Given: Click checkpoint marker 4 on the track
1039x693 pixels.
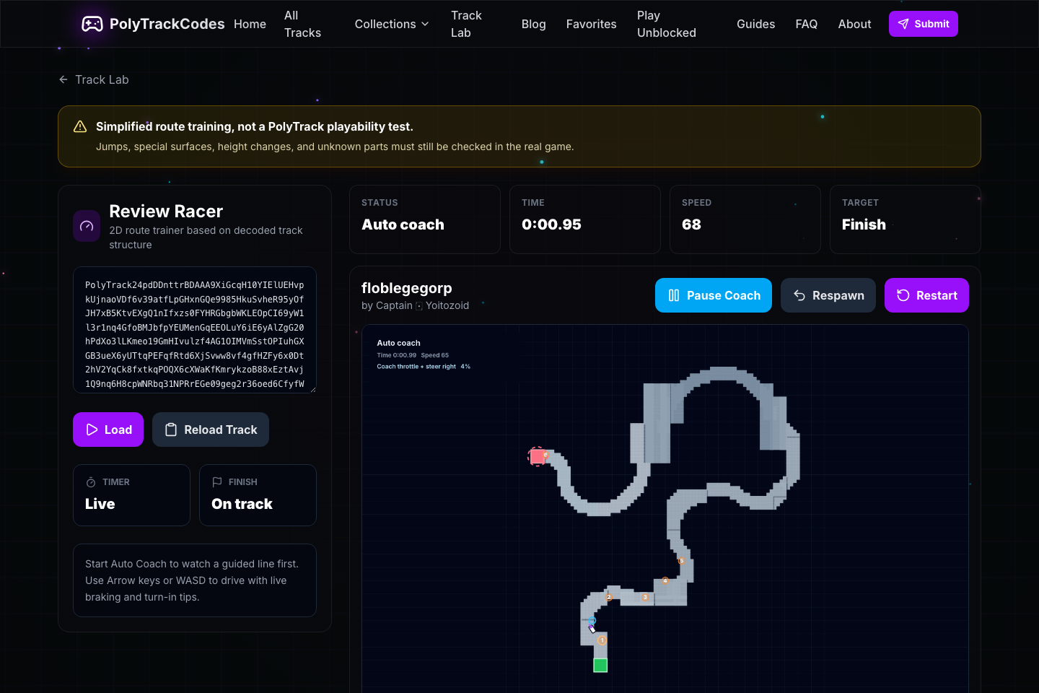Looking at the screenshot, I should [665, 580].
